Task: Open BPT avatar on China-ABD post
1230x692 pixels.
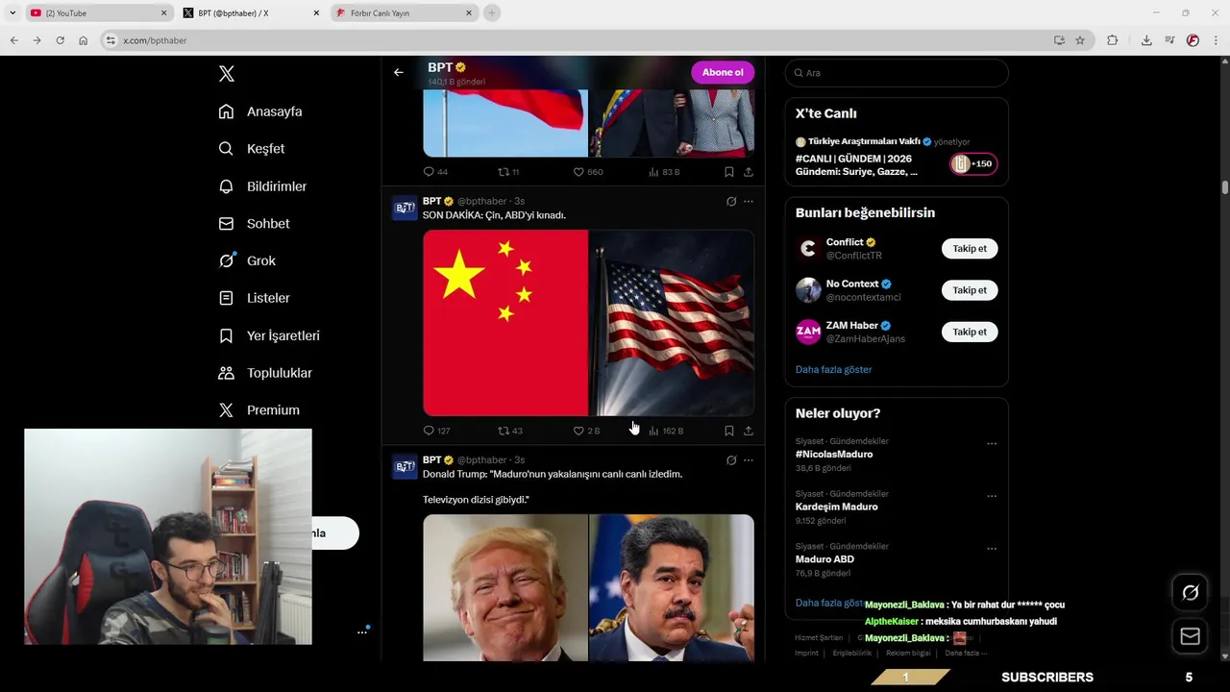Action: 405,209
